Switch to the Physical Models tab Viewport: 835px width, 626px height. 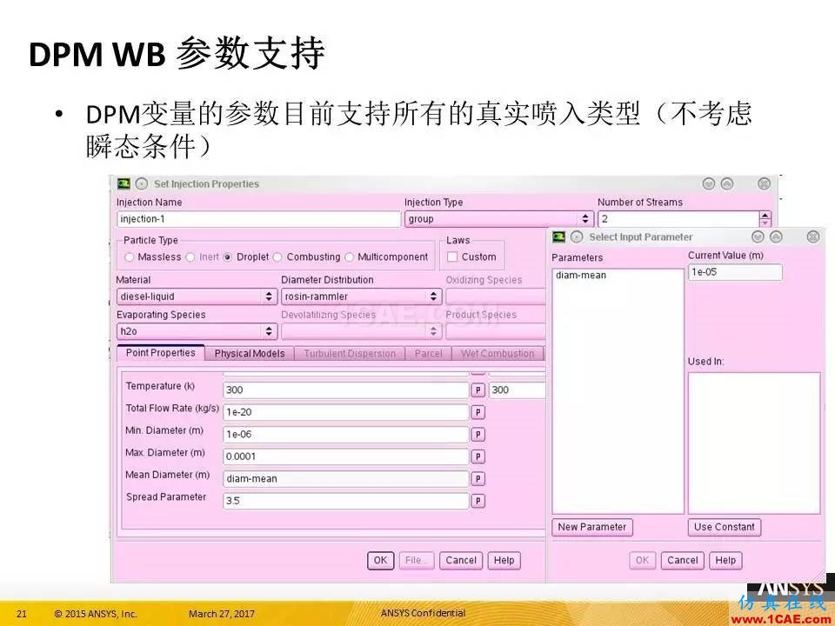click(x=250, y=354)
